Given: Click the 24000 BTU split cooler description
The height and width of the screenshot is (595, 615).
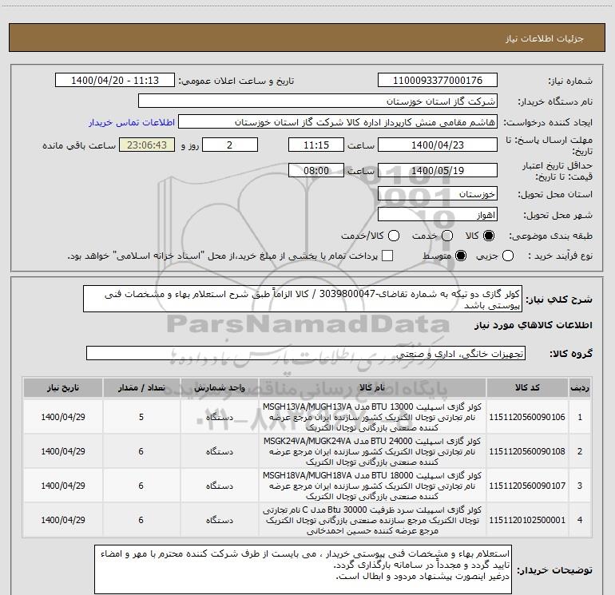Looking at the screenshot, I should pyautogui.click(x=372, y=451).
